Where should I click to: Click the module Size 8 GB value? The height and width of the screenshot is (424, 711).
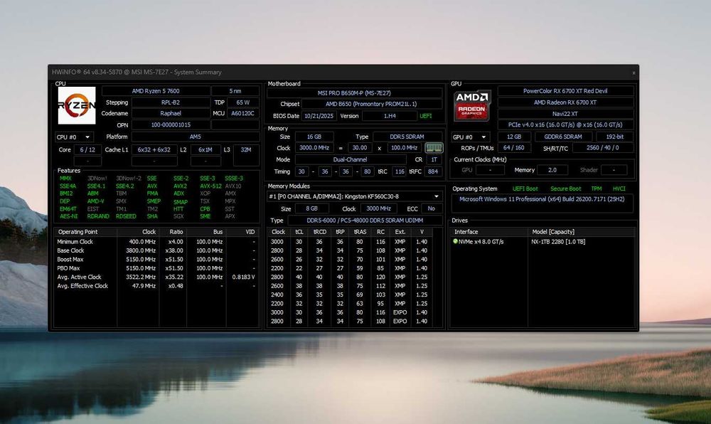(x=312, y=208)
